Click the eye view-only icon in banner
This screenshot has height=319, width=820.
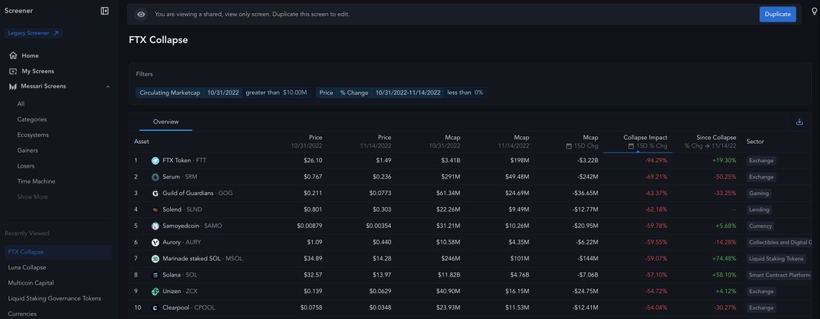(x=141, y=14)
